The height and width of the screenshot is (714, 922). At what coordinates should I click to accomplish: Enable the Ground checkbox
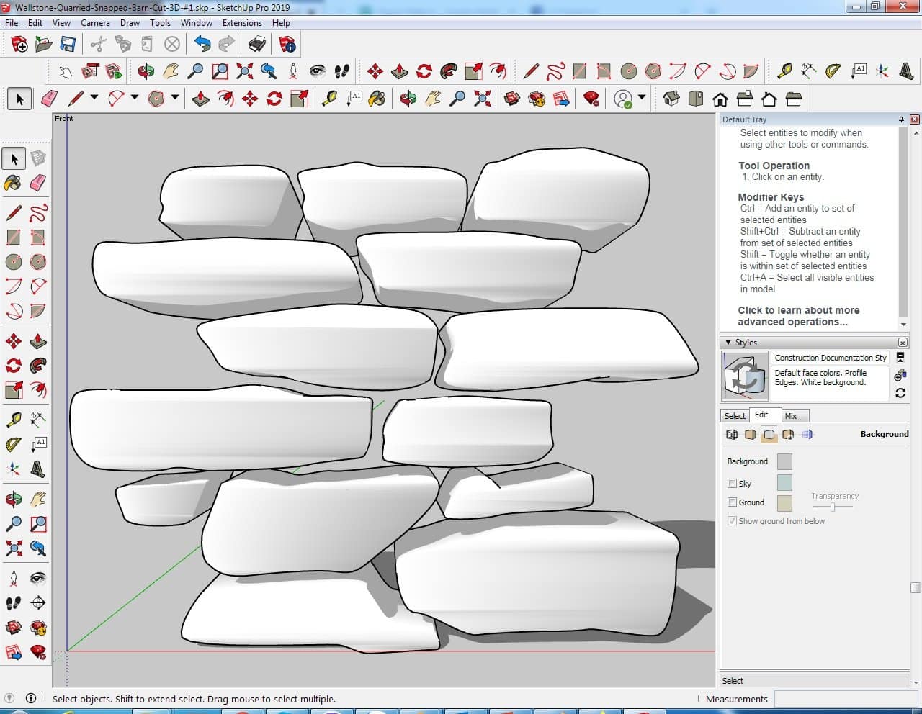coord(733,502)
